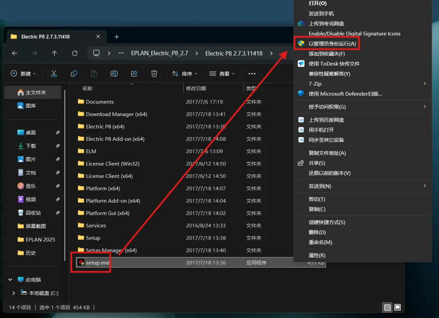Select the Services folder
Screen dimensions: 439x318
185,225
